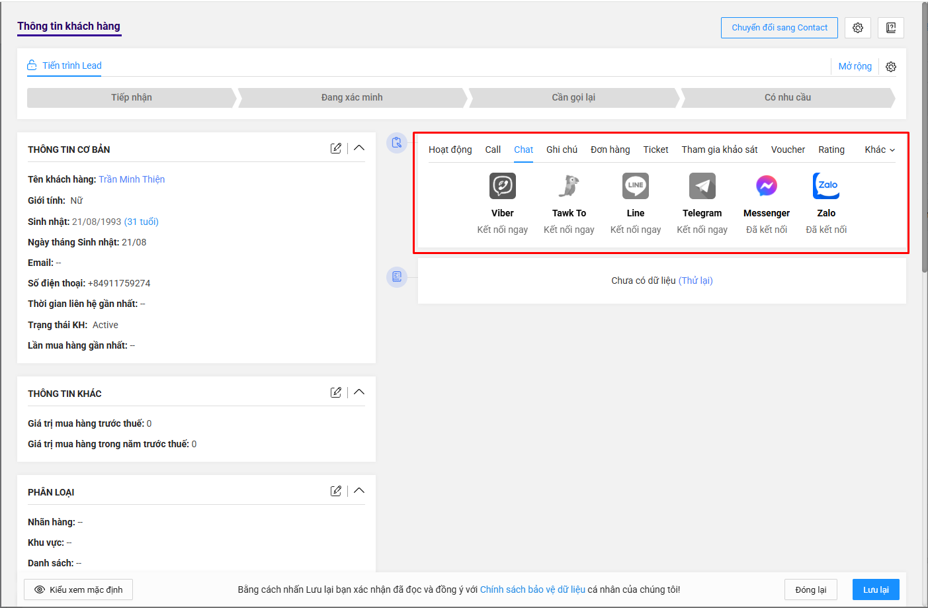Click the birthday value 21/08/1993
Viewport: 928px width, 608px height.
pyautogui.click(x=97, y=222)
